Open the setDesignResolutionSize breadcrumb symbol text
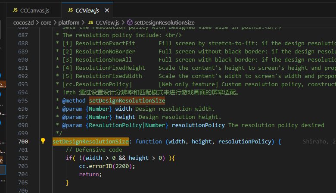Viewport: 336px width, 193px height. pyautogui.click(x=164, y=22)
